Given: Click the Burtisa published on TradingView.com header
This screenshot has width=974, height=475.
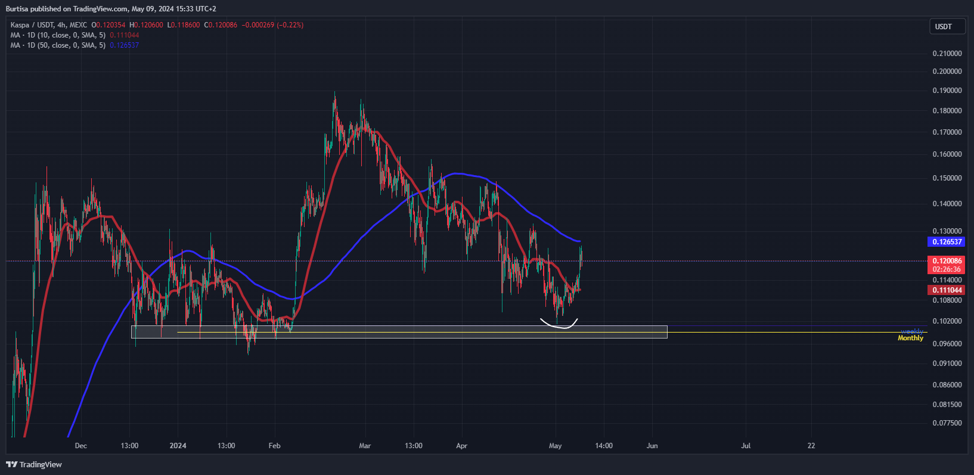Looking at the screenshot, I should coord(111,9).
